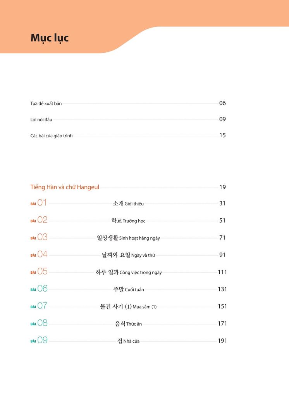
Task: Click the "BÀI 08" lesson label
Action: (x=39, y=323)
